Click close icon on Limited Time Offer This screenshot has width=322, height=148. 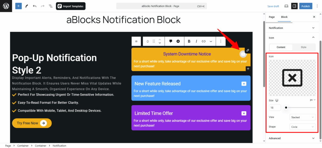(x=244, y=113)
